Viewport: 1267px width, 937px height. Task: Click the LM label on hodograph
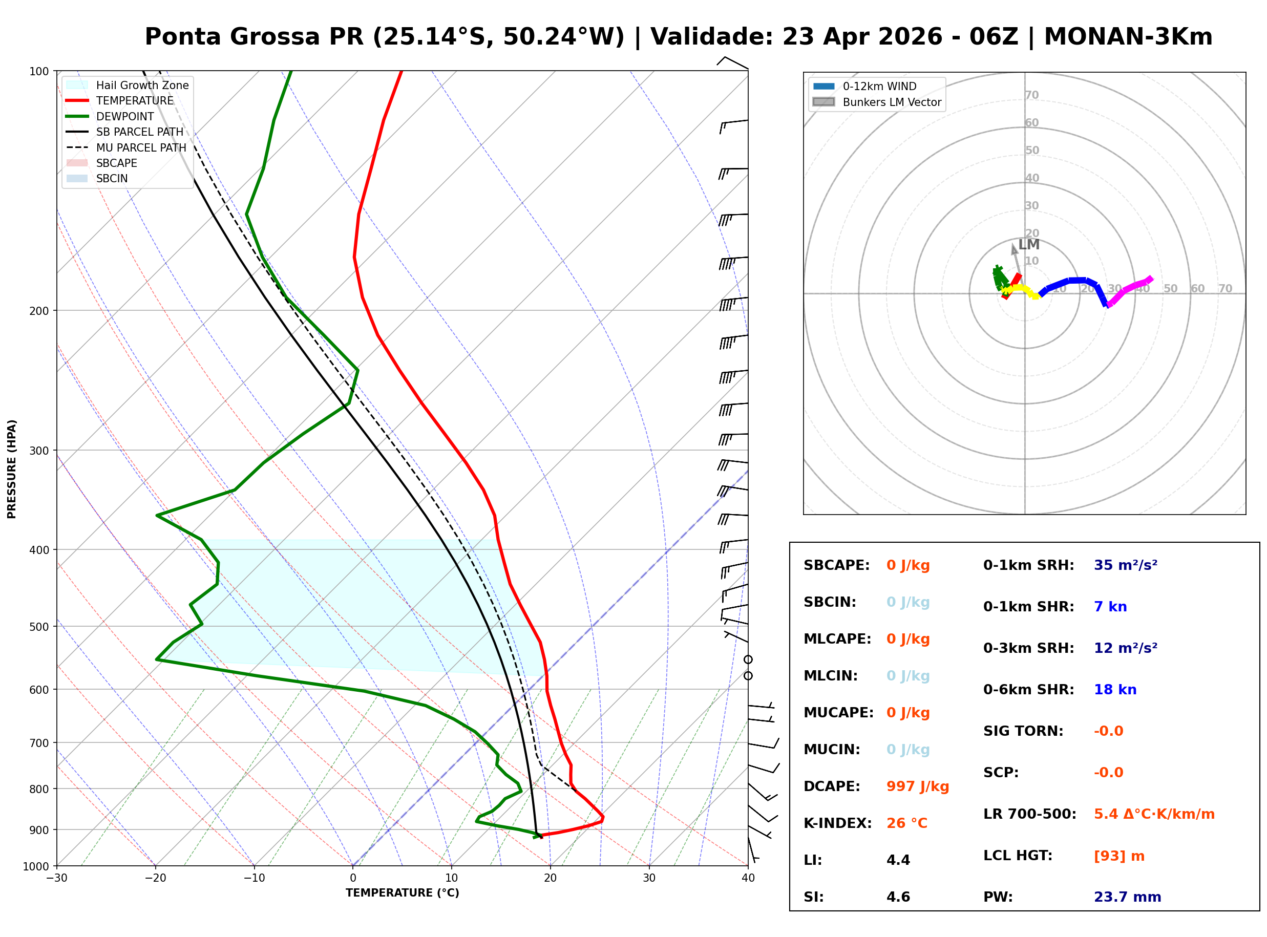click(x=1028, y=244)
